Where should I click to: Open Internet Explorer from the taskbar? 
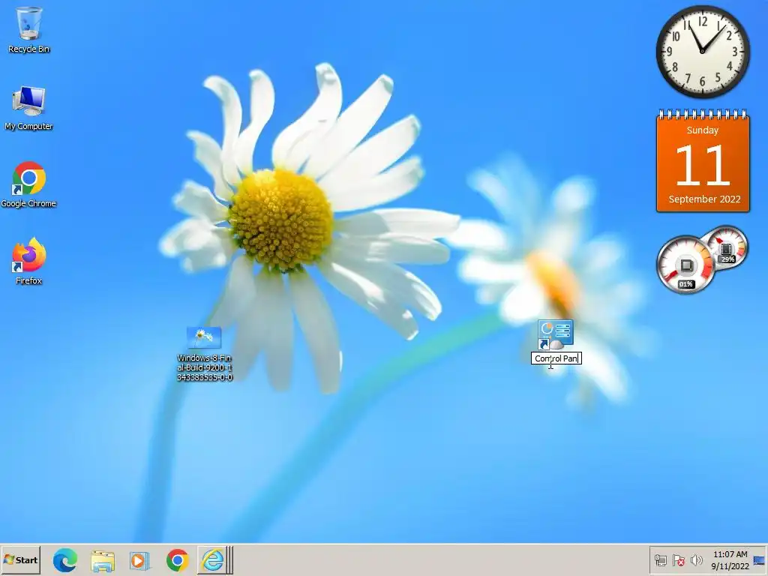coord(212,559)
